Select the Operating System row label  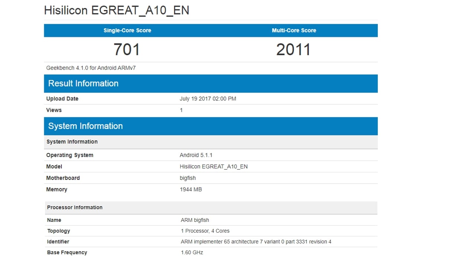coord(70,155)
